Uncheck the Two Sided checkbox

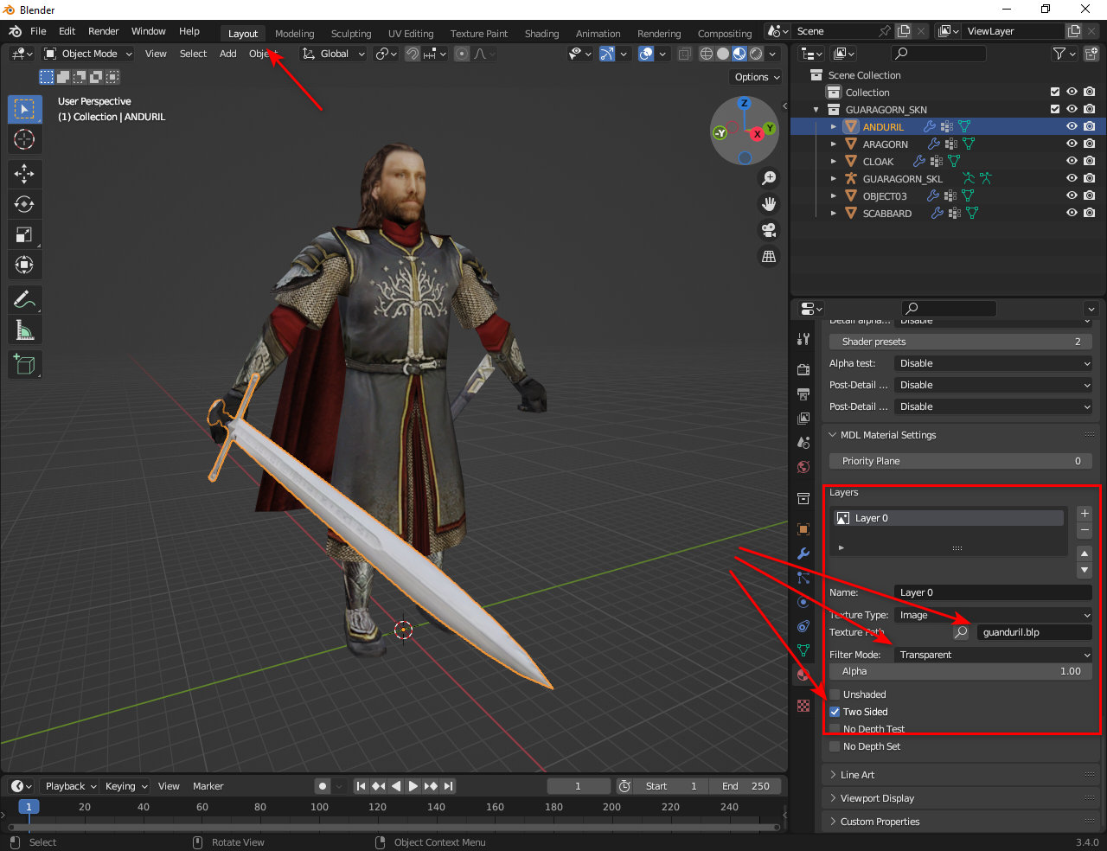click(835, 712)
